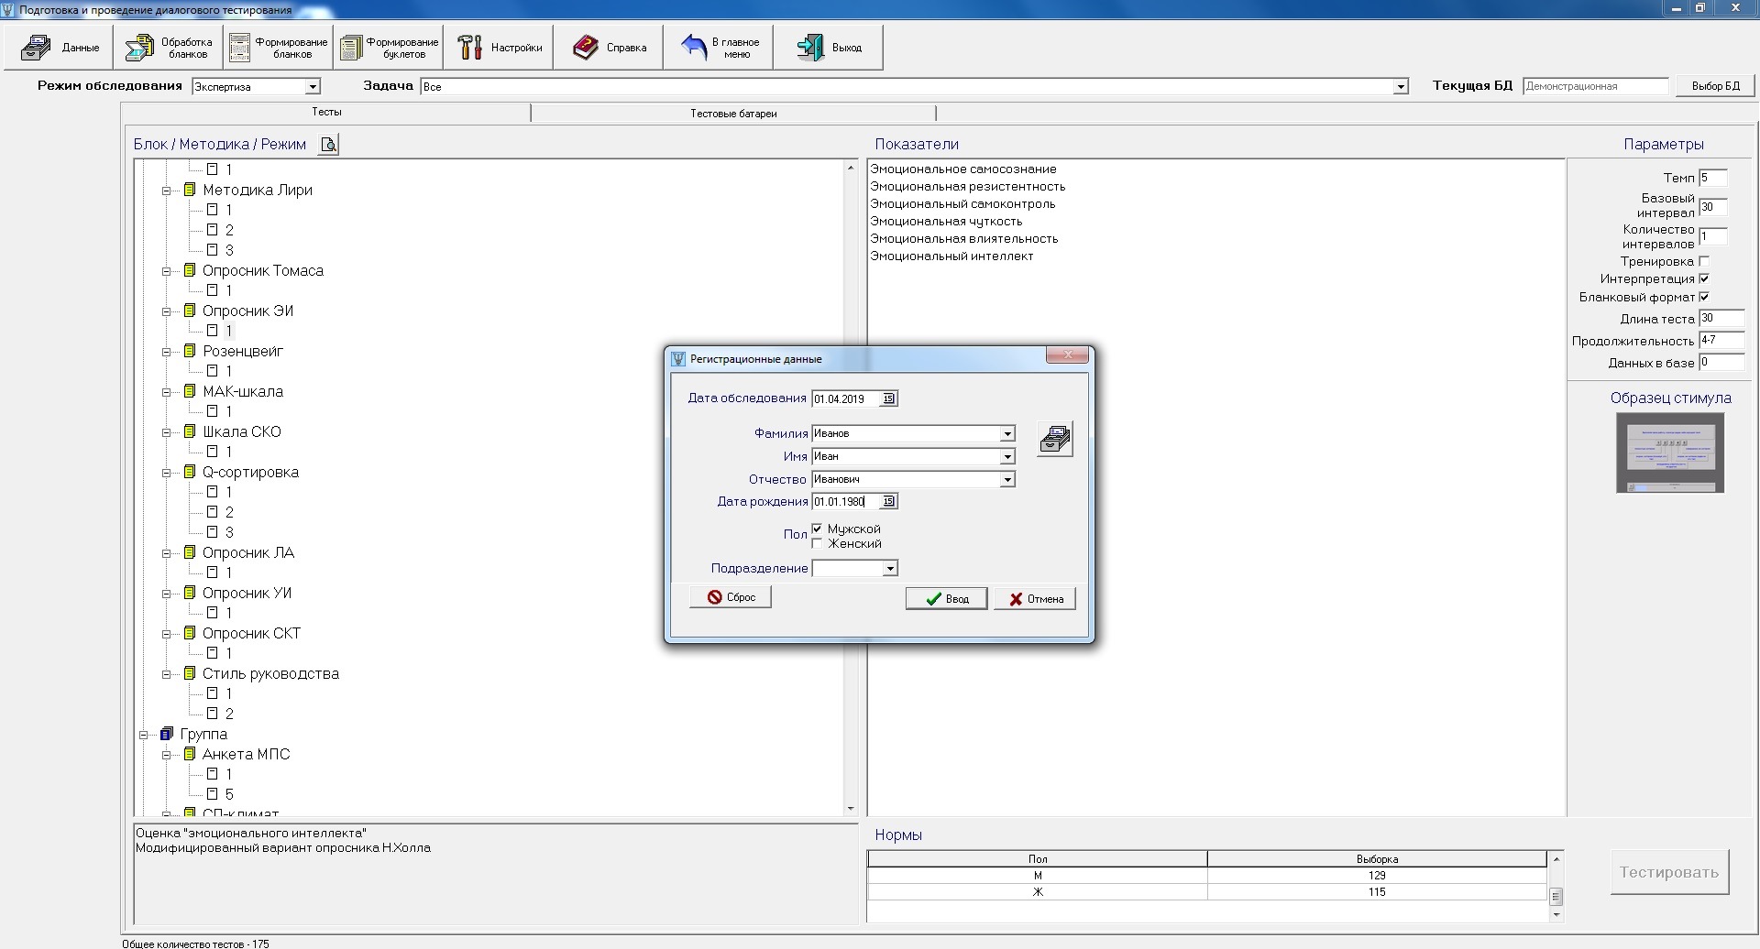Viewport: 1760px width, 949px height.
Task: Click the search icon beside Блок / Методика / Режим
Action: [328, 145]
